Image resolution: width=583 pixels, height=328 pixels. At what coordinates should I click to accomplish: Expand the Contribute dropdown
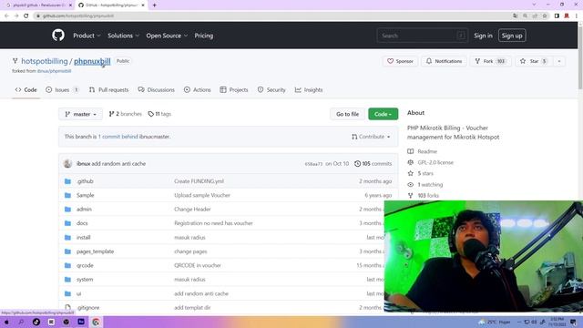(x=371, y=137)
